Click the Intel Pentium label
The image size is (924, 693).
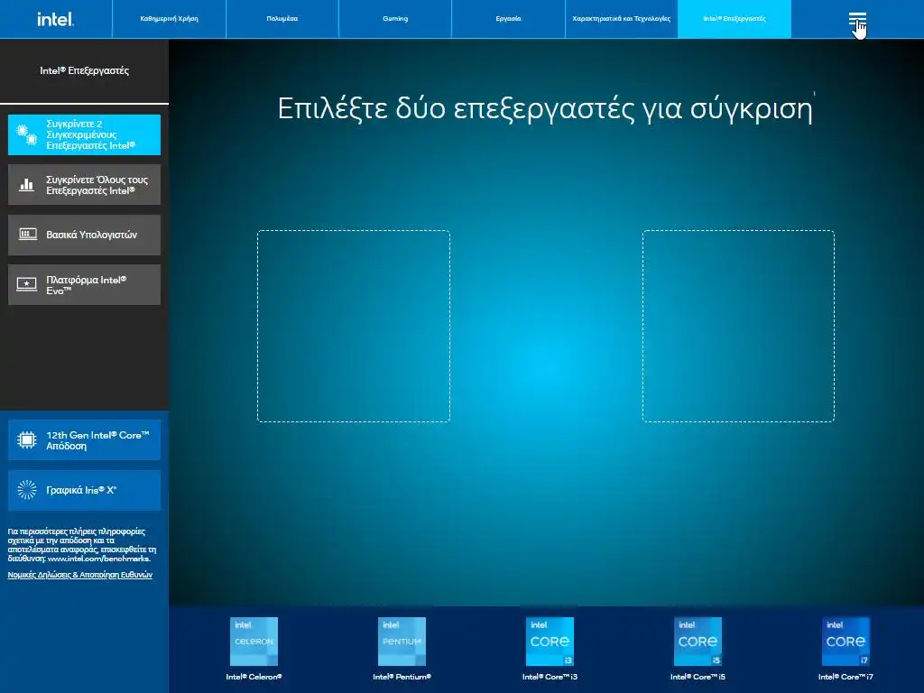click(402, 677)
